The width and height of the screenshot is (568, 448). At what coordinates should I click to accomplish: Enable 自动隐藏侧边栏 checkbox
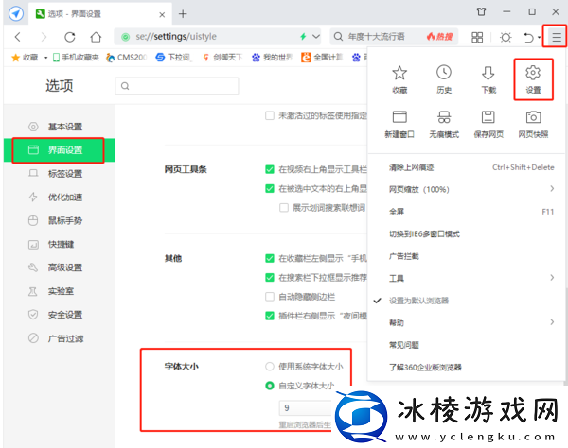270,297
